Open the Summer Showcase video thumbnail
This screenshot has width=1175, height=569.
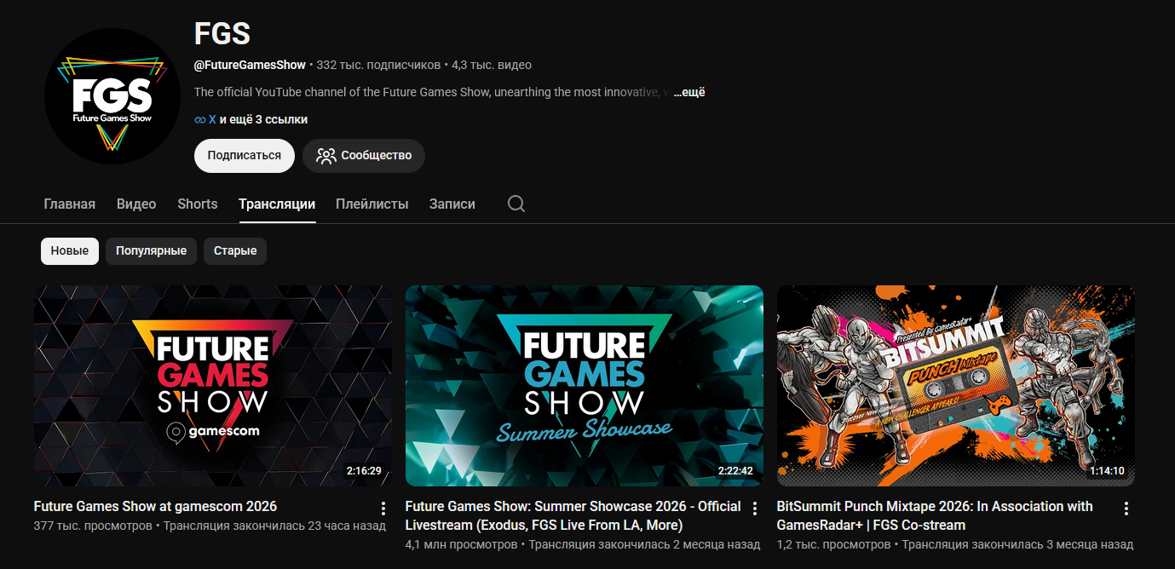(x=585, y=386)
